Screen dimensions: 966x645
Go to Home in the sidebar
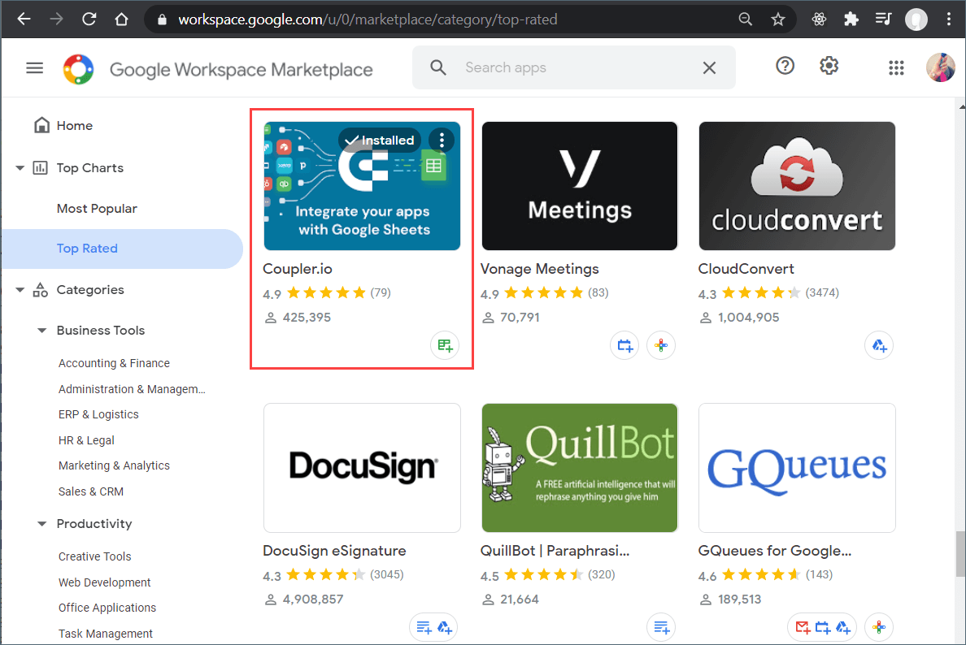point(75,126)
